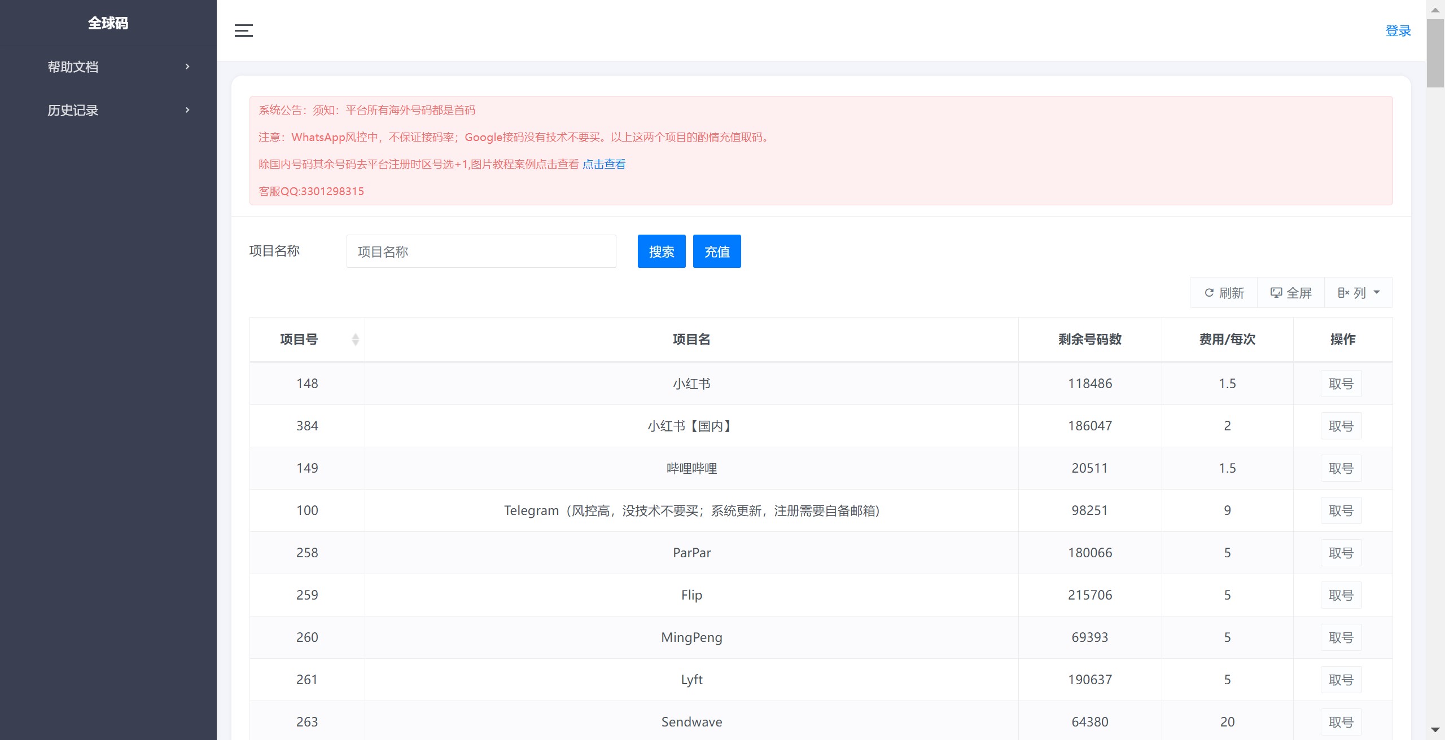Toggle the hamburger sidebar menu icon
The image size is (1445, 740).
tap(244, 30)
